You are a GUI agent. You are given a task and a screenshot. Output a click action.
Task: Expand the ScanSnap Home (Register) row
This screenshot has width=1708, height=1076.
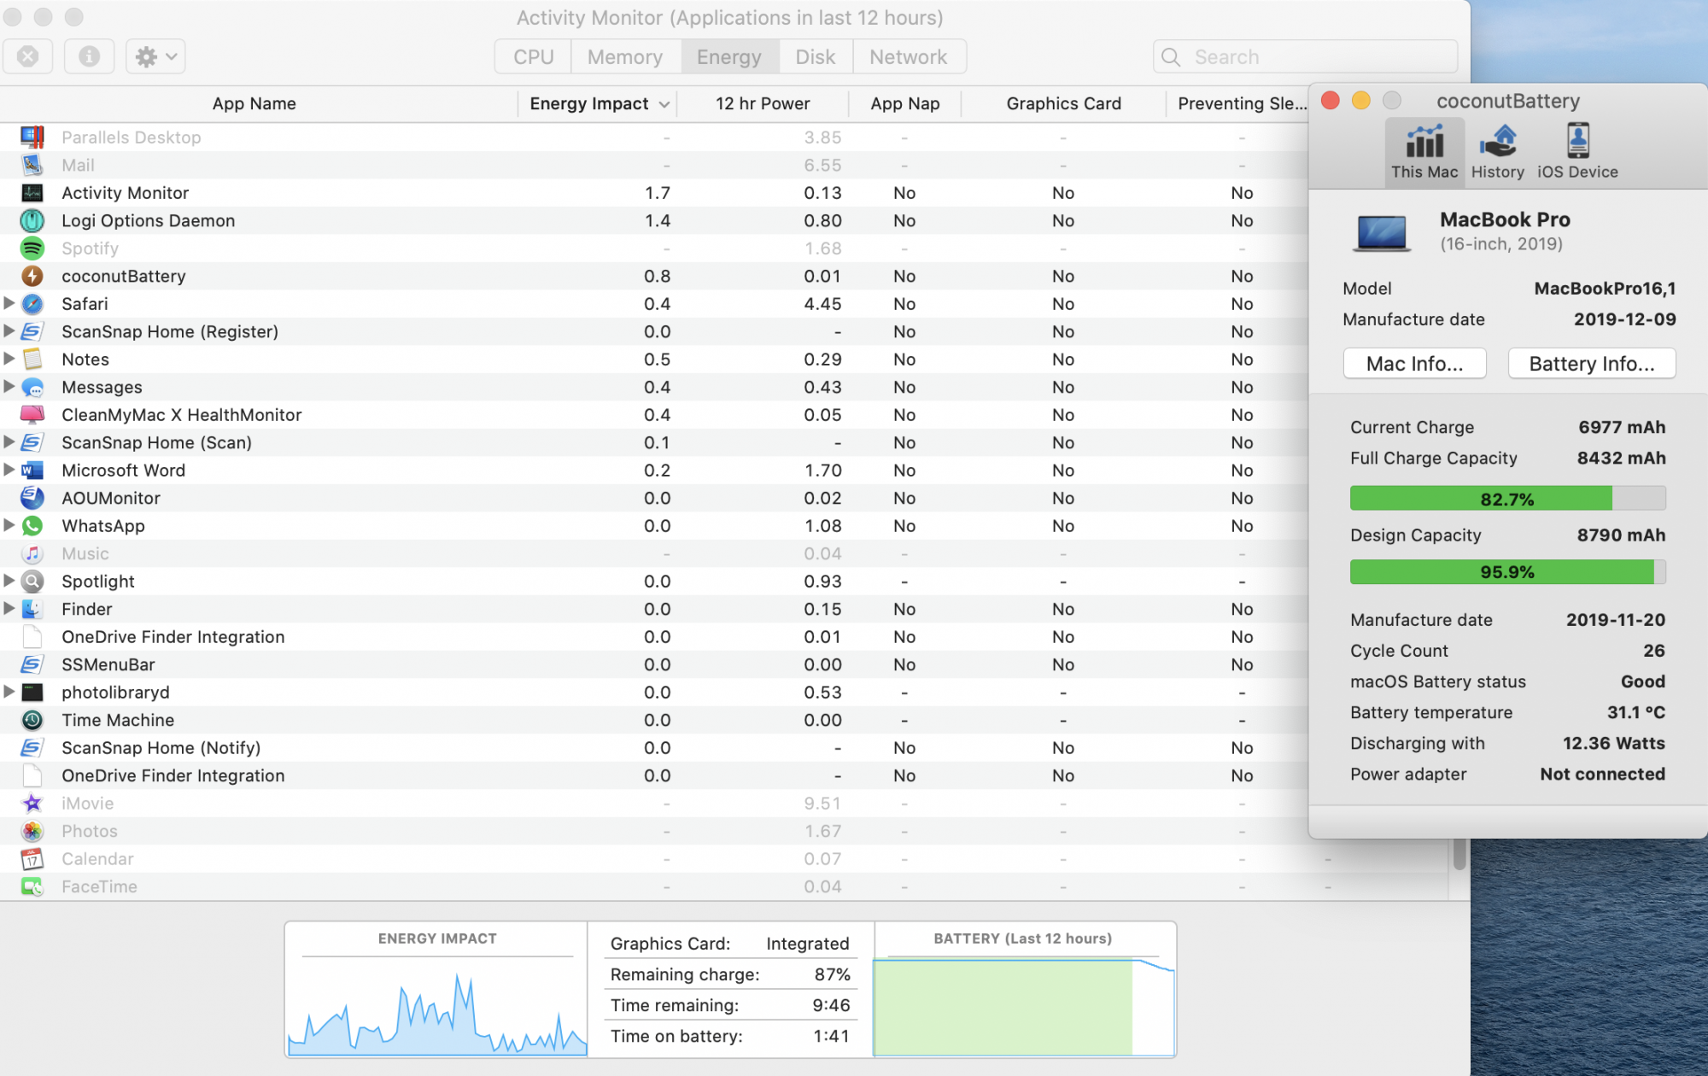(x=9, y=330)
